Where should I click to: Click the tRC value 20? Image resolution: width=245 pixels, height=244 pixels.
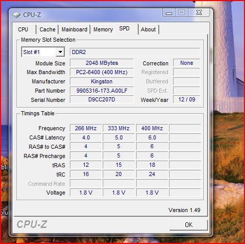[x=119, y=174]
